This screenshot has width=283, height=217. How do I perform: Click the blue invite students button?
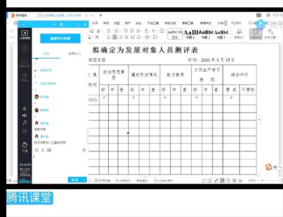coord(60,38)
